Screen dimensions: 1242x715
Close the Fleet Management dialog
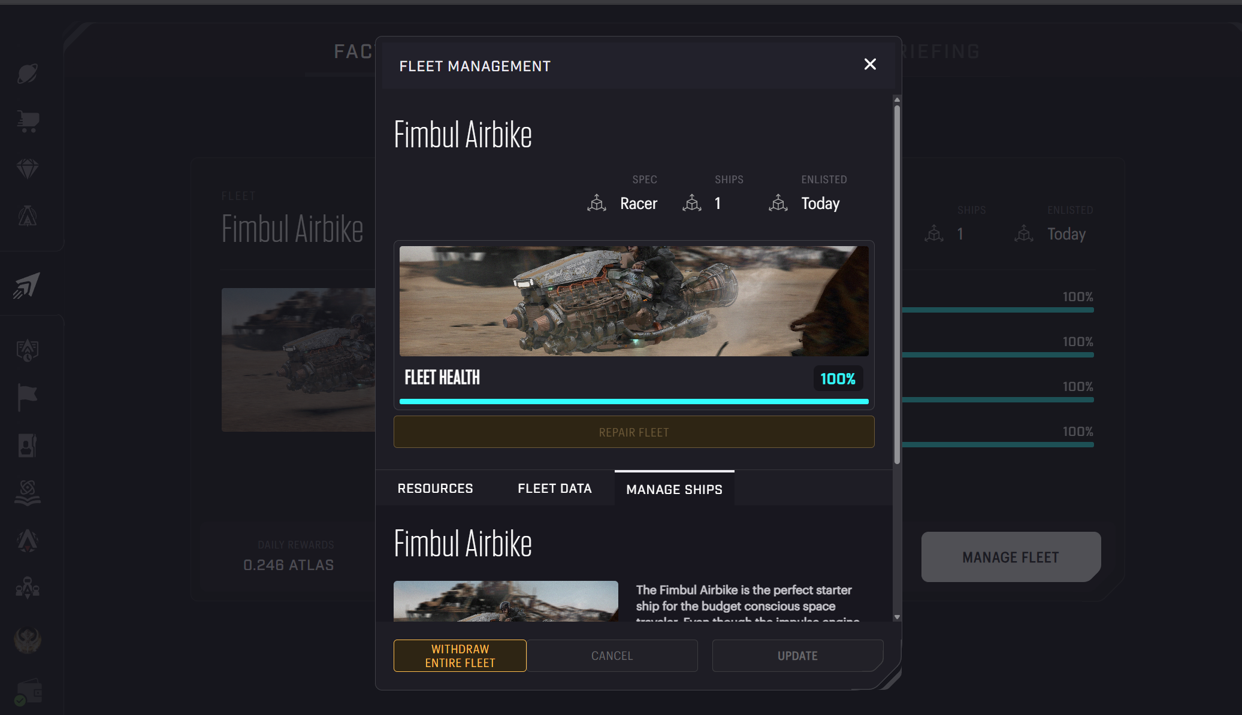click(x=870, y=64)
